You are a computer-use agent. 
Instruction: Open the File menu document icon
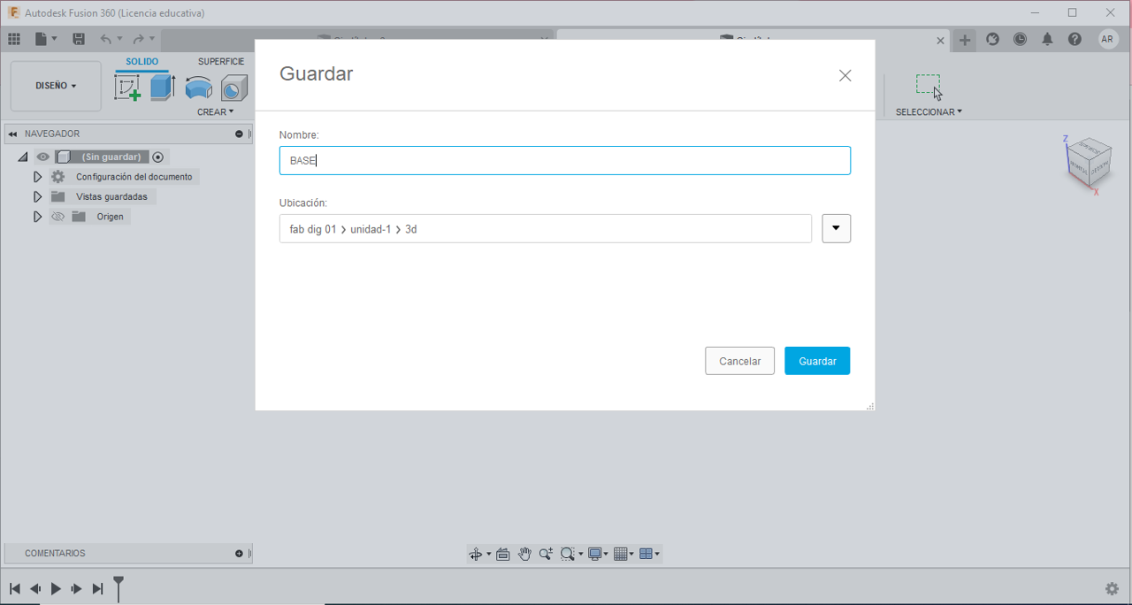tap(41, 39)
